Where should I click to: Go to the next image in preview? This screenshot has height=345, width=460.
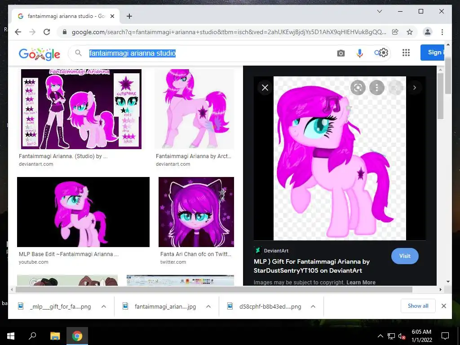pyautogui.click(x=415, y=88)
